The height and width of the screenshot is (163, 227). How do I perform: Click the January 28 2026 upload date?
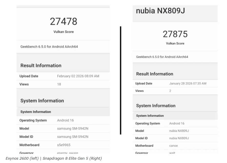(188, 83)
